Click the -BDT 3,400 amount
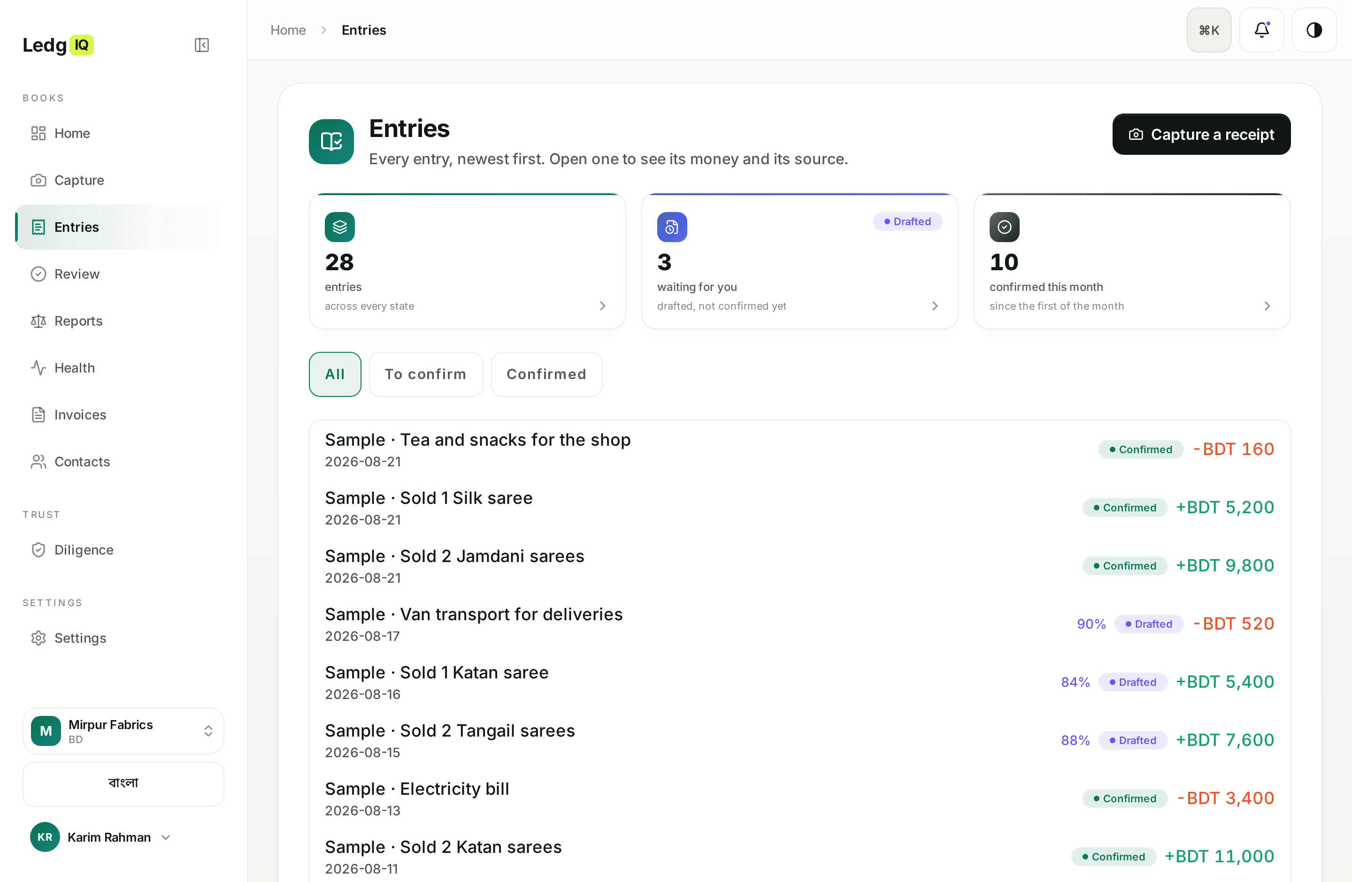This screenshot has height=882, width=1352. tap(1225, 798)
